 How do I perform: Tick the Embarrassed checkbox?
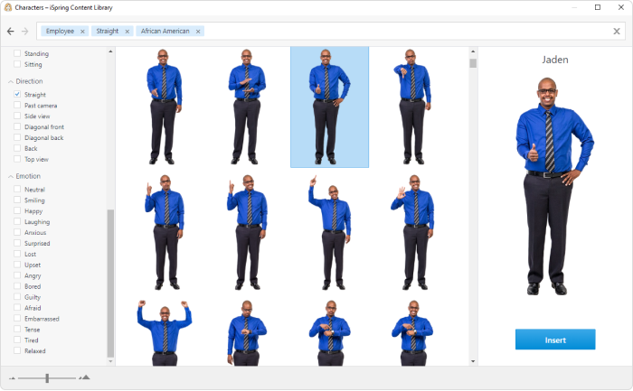tap(17, 319)
